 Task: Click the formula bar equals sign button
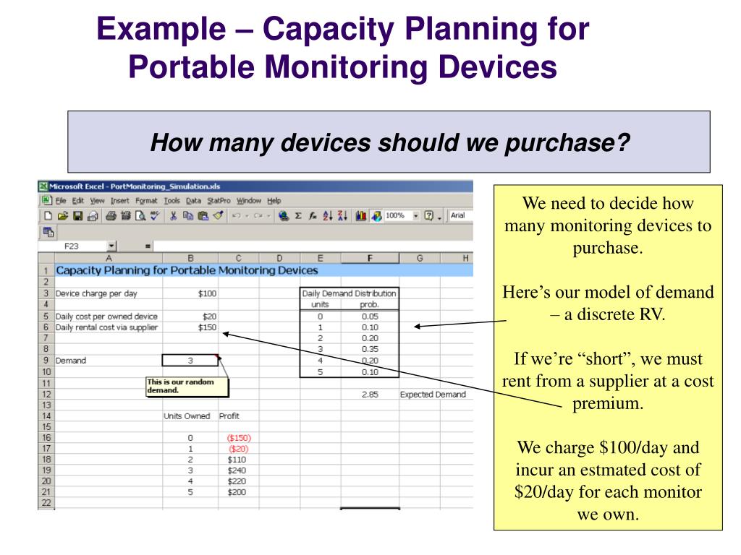click(x=148, y=246)
